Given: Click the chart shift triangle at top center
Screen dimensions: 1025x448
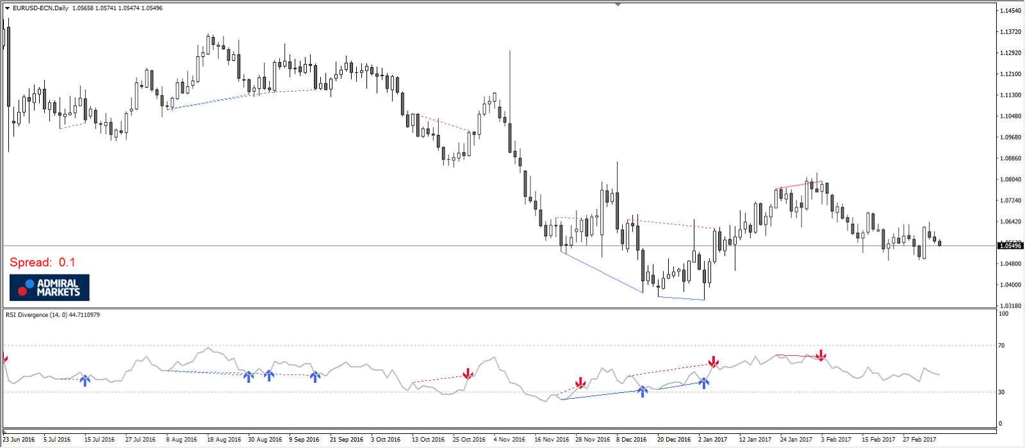Looking at the screenshot, I should [x=618, y=4].
